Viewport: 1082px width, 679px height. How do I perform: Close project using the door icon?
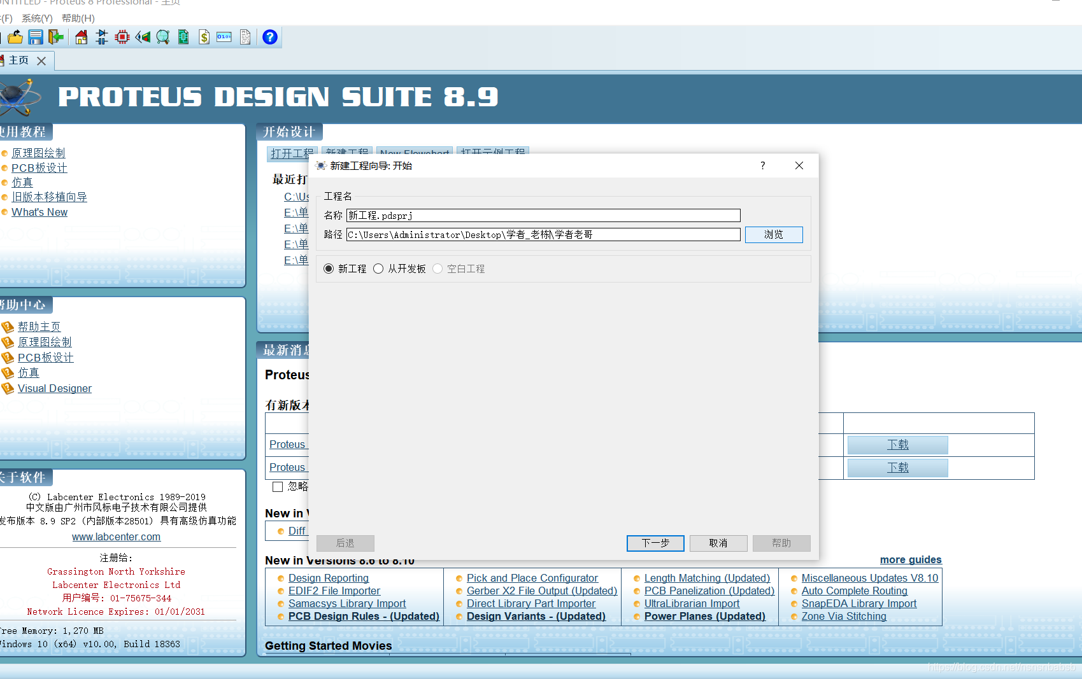[x=56, y=37]
